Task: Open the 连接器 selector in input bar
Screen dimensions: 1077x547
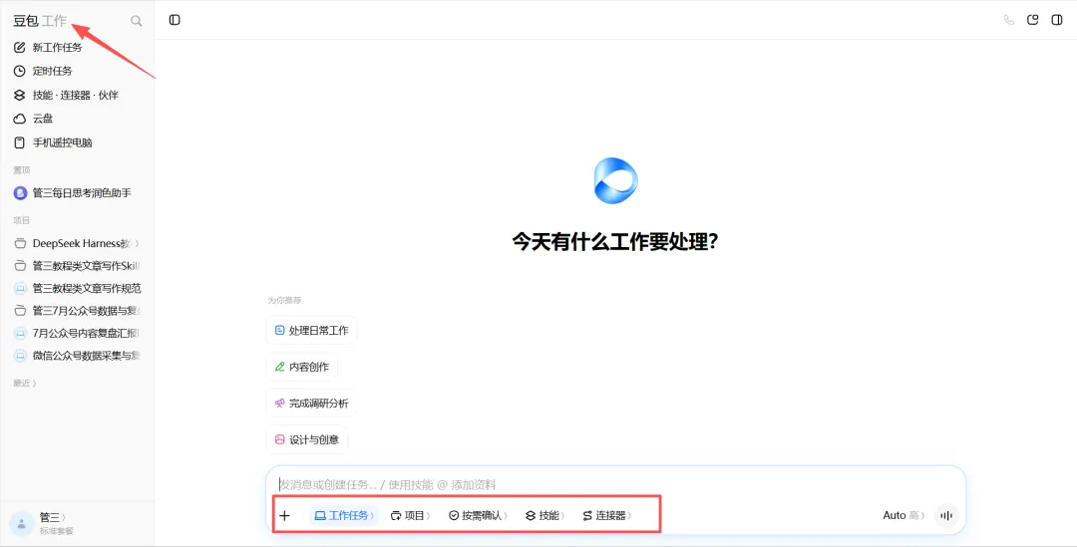Action: click(607, 515)
